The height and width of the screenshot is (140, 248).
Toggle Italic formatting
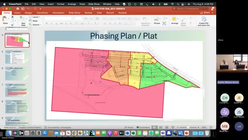coord(52,23)
